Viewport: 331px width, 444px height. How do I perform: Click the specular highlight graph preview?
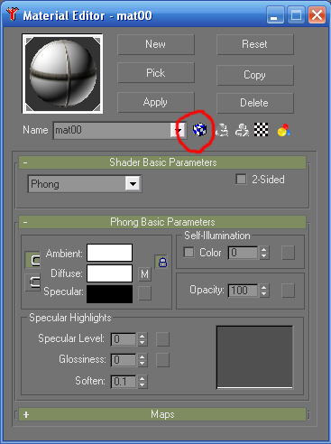pyautogui.click(x=254, y=357)
